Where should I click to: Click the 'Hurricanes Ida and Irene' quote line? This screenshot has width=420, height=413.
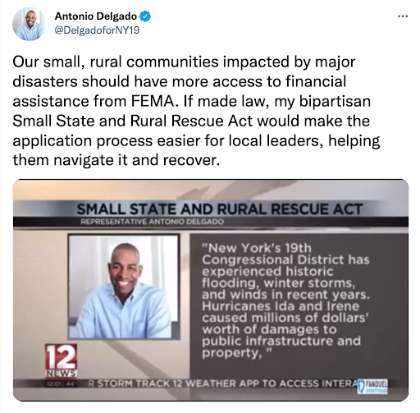[281, 306]
